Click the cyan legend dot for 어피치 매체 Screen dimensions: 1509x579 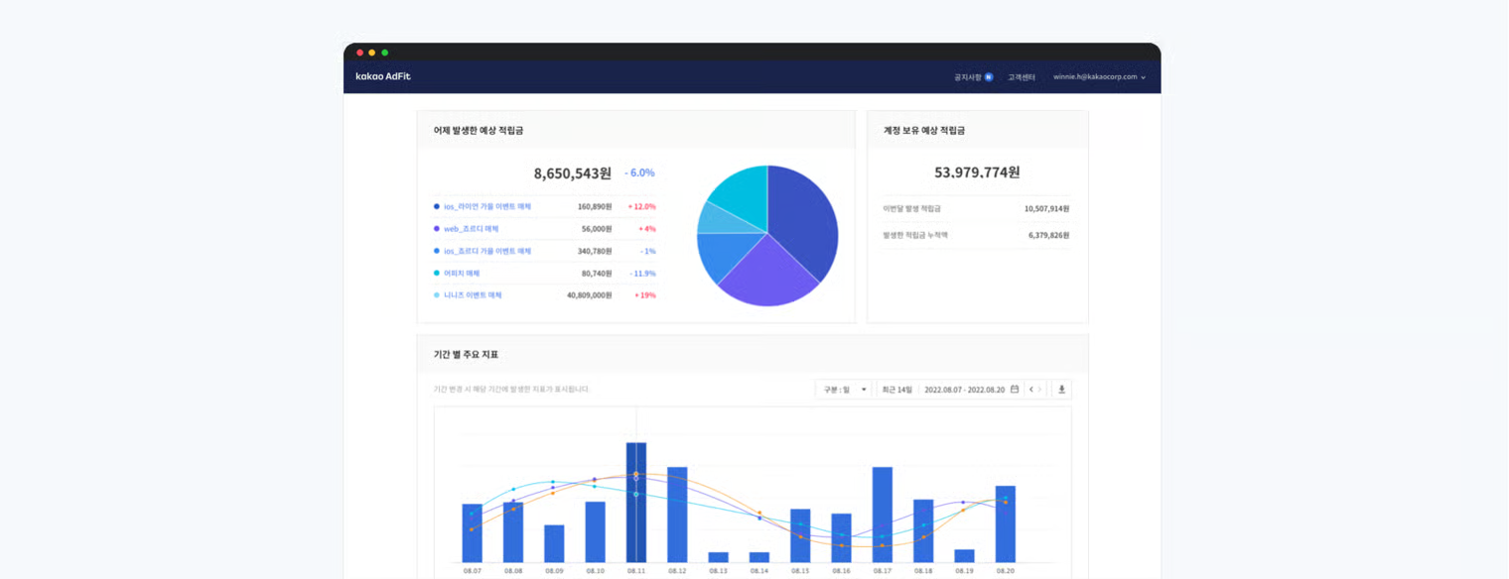[437, 273]
